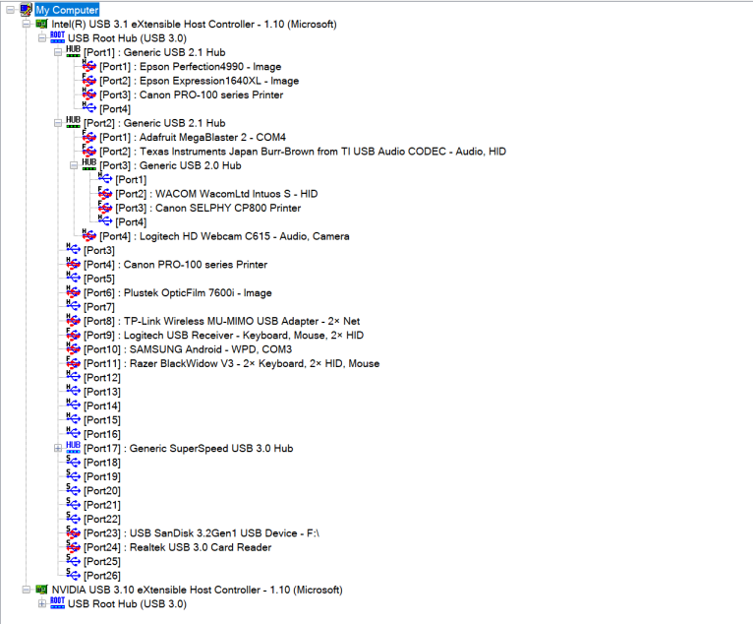Select Plustek OpticFilm 7600i - Image entry
The width and height of the screenshot is (753, 624).
tap(177, 292)
